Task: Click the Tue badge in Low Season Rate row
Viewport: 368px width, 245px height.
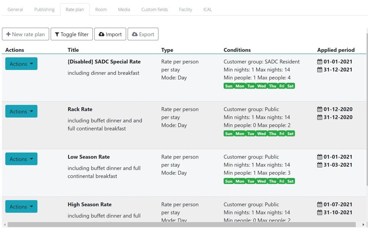Action: coord(251,181)
